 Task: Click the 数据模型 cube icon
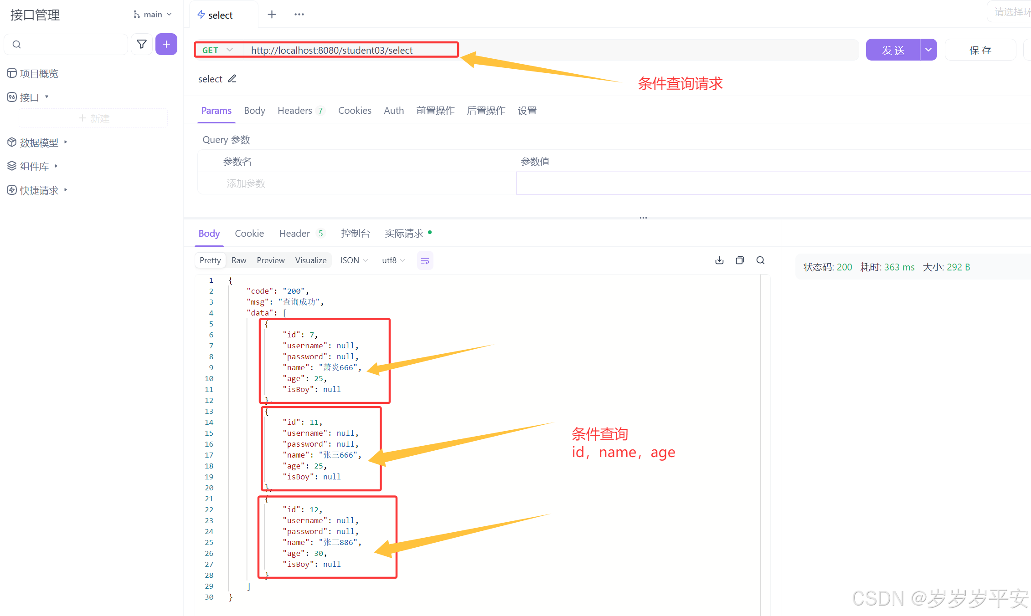pyautogui.click(x=12, y=143)
